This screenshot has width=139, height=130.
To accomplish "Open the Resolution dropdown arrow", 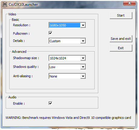I will 83,25.
